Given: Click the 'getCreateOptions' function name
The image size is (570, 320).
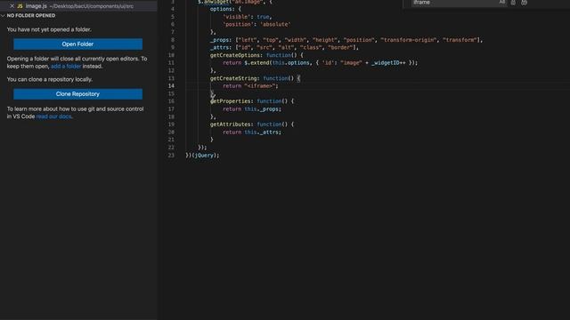Looking at the screenshot, I should [x=235, y=55].
